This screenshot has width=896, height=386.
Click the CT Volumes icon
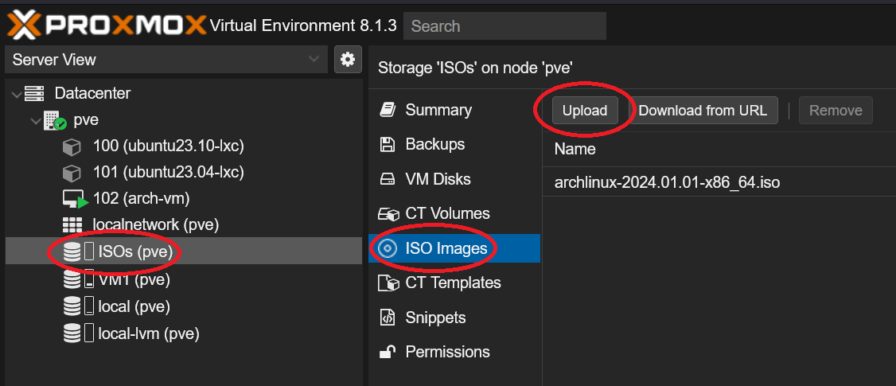click(388, 214)
